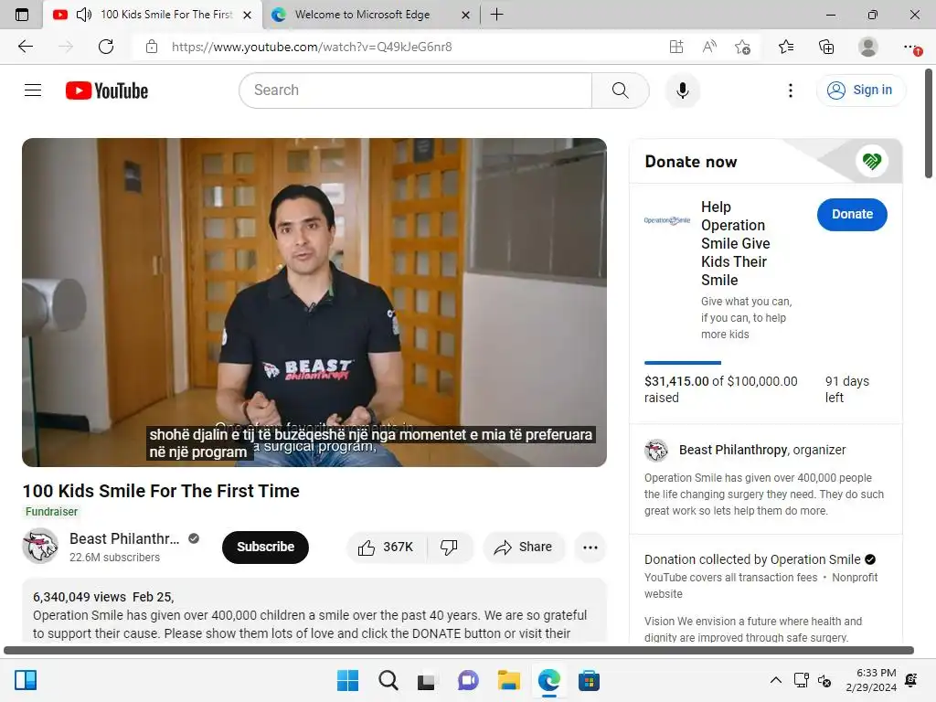Open taskbar Search

tap(388, 680)
